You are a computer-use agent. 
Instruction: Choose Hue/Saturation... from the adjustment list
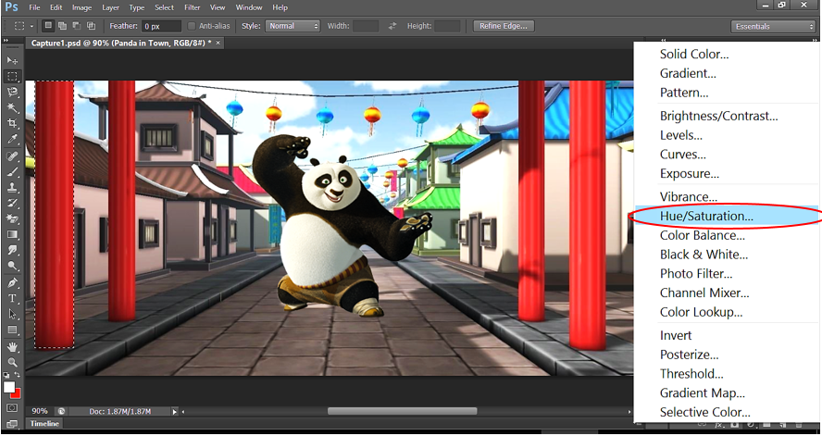pyautogui.click(x=727, y=216)
